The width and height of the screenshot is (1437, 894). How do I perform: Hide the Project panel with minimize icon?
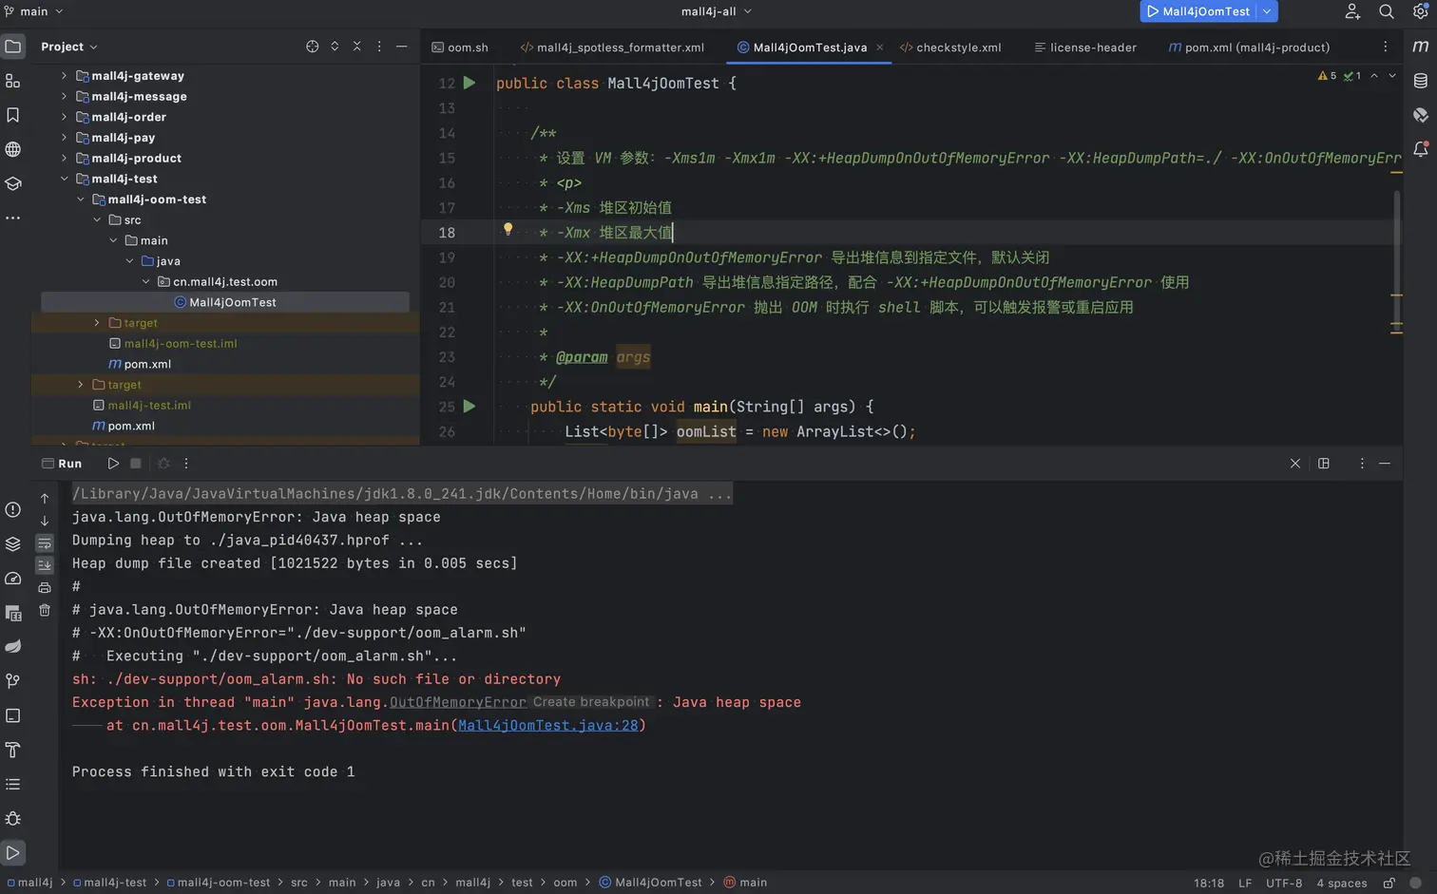coord(402,47)
